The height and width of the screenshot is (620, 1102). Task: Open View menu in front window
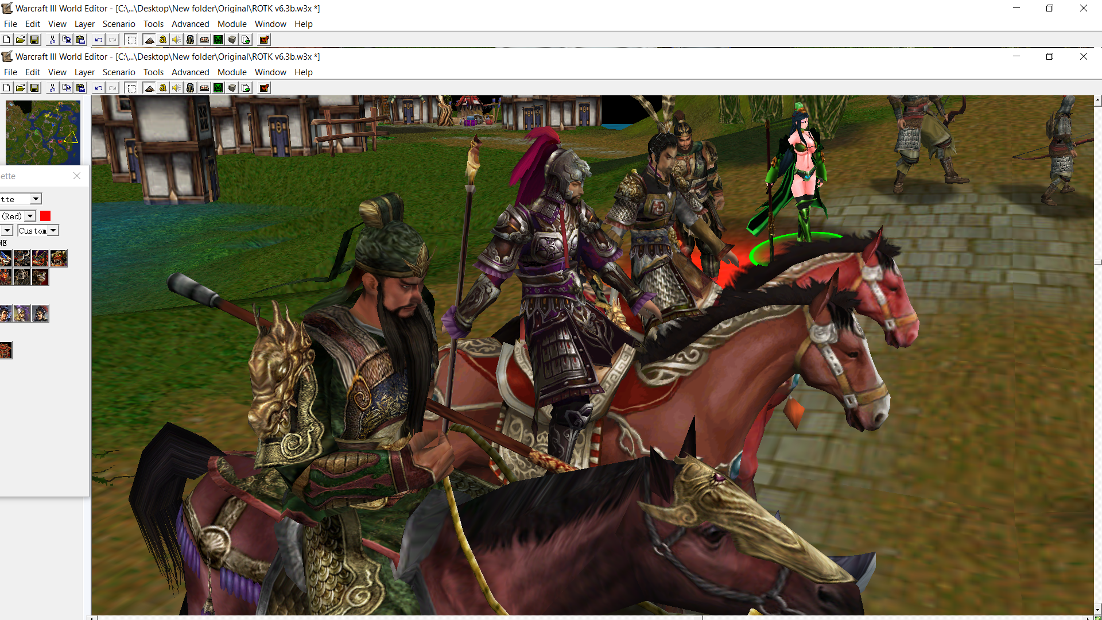(x=57, y=72)
